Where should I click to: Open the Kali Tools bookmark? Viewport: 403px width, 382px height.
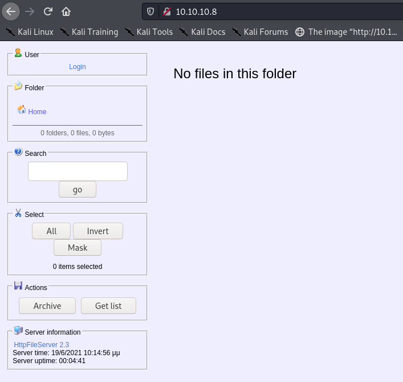(149, 32)
